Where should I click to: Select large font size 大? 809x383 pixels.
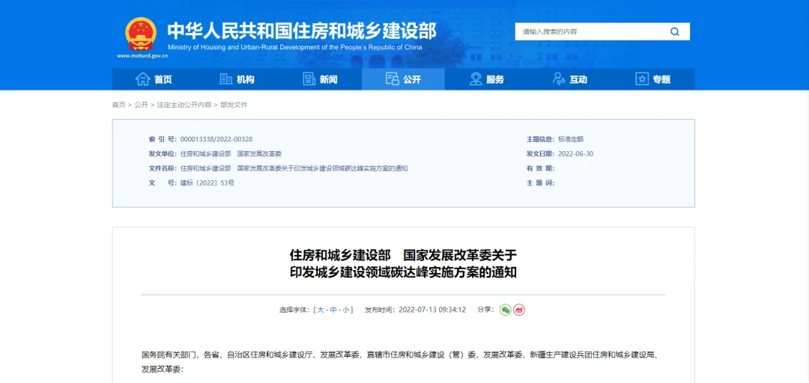(320, 310)
